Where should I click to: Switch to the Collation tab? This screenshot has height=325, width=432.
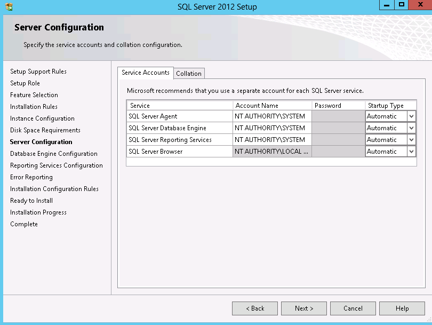[189, 74]
